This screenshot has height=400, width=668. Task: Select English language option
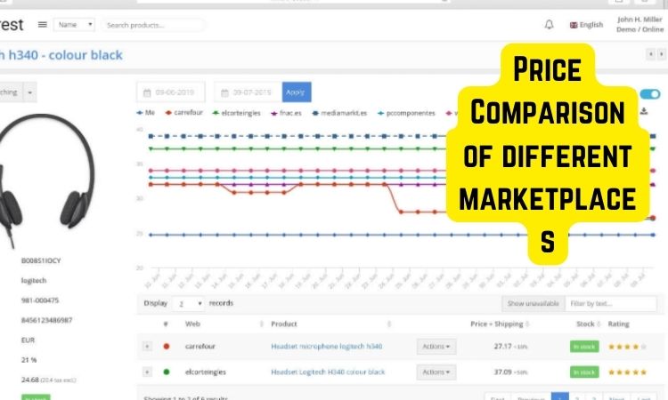coord(587,25)
